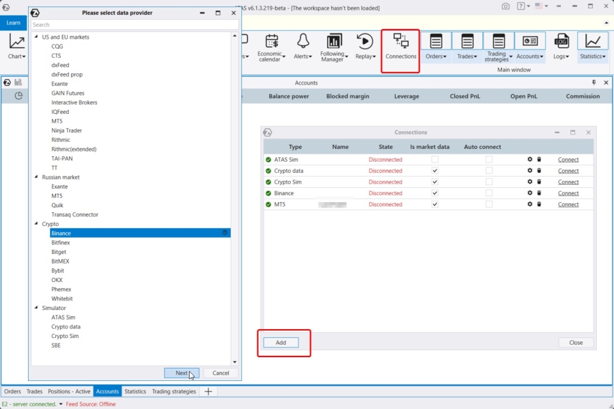This screenshot has width=614, height=409.
Task: Select Bybit in the provider list
Action: point(58,271)
